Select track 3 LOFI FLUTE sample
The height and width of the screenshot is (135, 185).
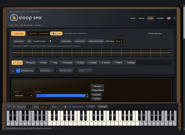(x=64, y=71)
